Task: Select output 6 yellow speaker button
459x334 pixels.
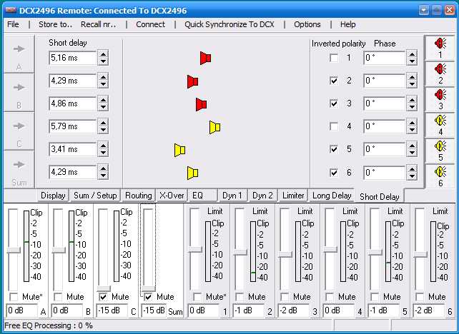Action: (x=440, y=177)
